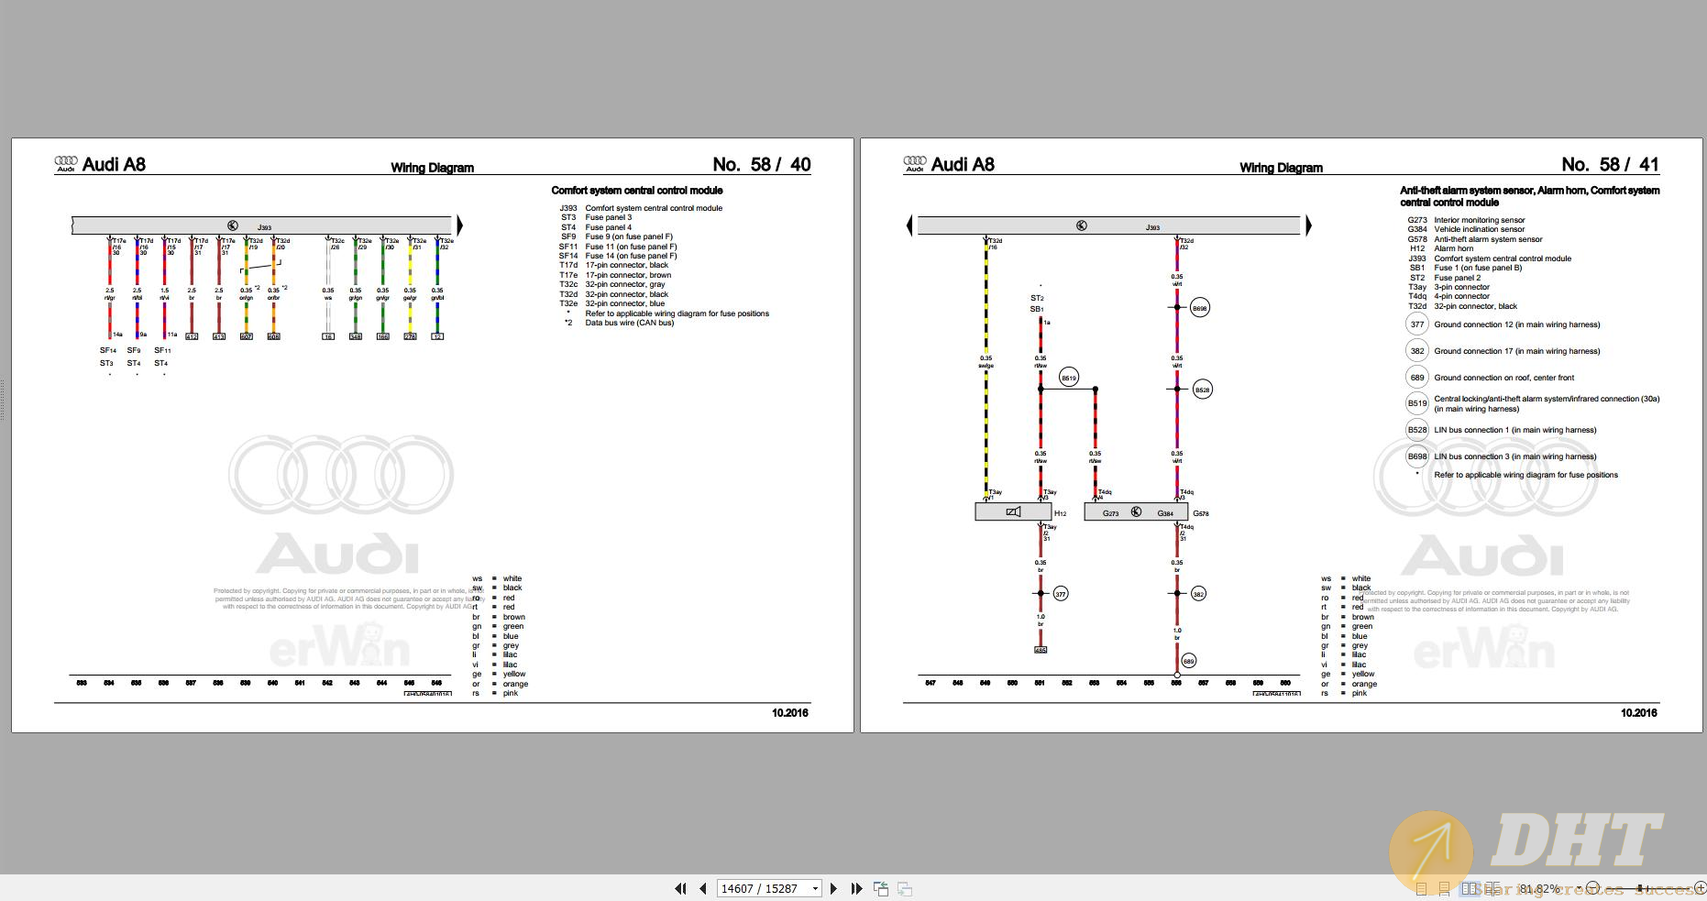The width and height of the screenshot is (1707, 901).
Task: Go to the next page
Action: (x=833, y=888)
